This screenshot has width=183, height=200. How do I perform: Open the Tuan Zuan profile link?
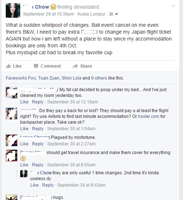coord(49,78)
